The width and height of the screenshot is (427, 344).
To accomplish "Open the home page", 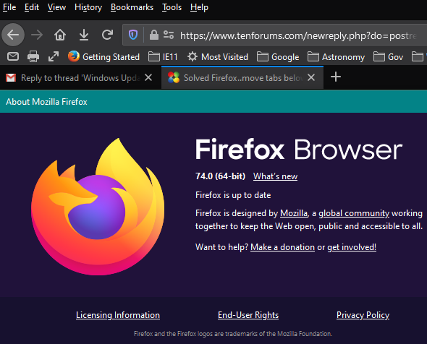I will (x=60, y=35).
